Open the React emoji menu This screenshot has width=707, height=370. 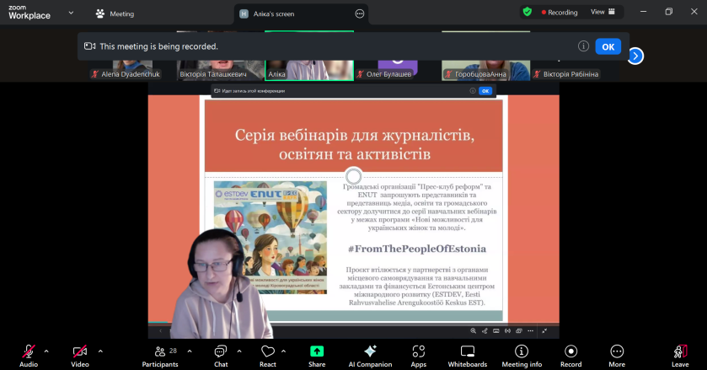(268, 356)
